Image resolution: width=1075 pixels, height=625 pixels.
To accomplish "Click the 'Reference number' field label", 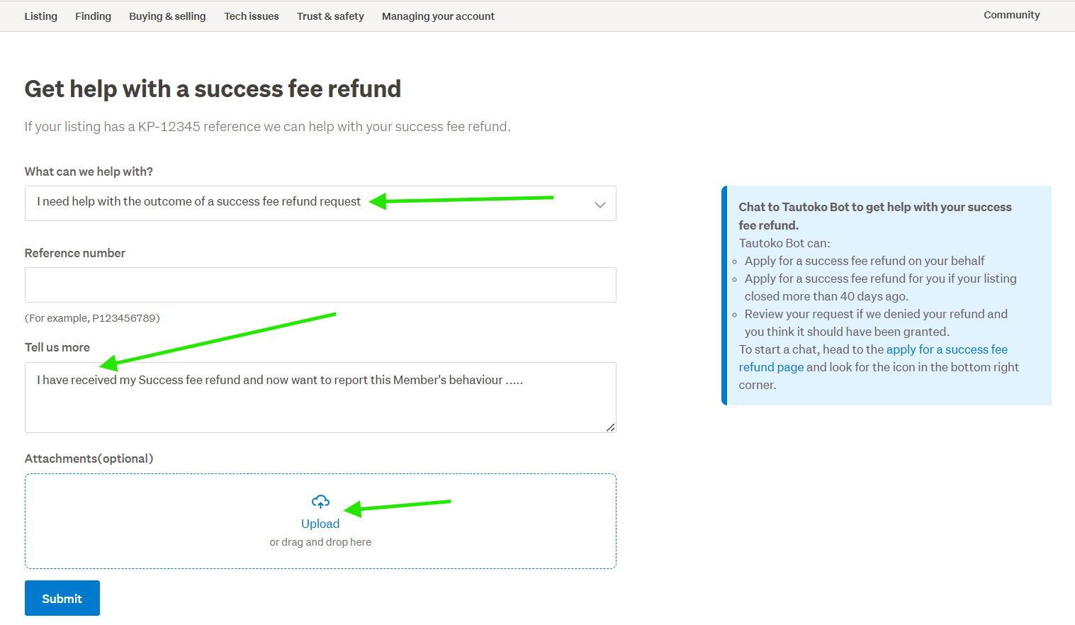I will click(x=75, y=253).
